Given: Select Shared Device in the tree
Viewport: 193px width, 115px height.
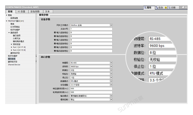Looking at the screenshot, I should [14, 65].
